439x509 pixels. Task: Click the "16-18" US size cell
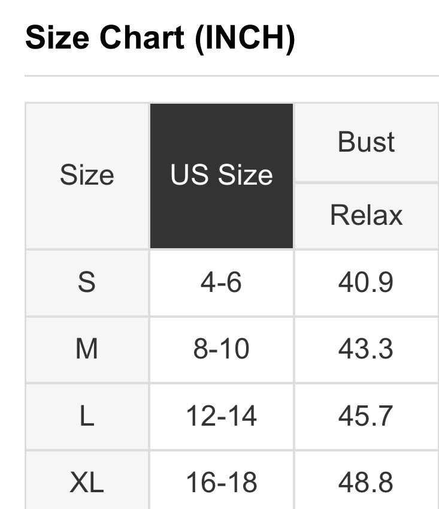point(222,482)
